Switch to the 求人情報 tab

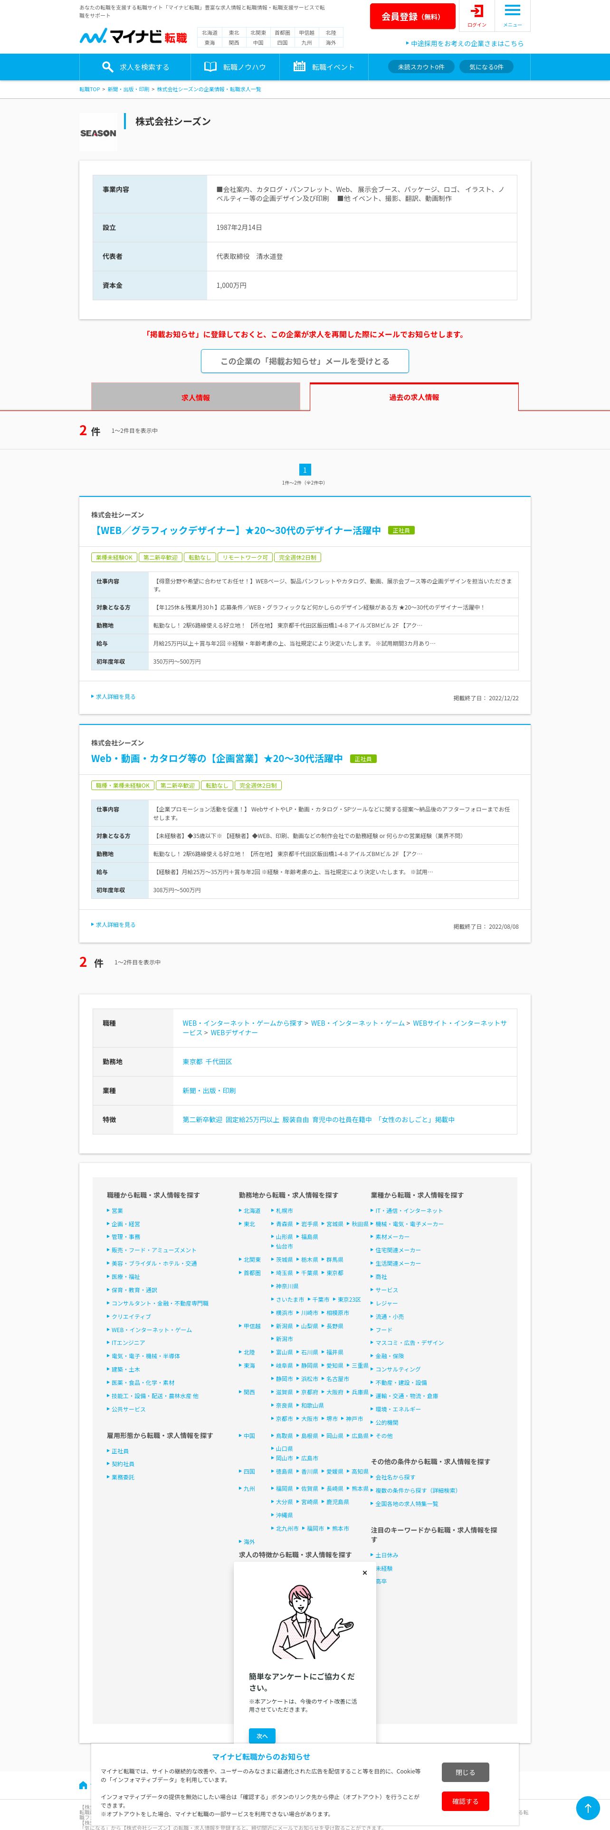[x=195, y=397]
